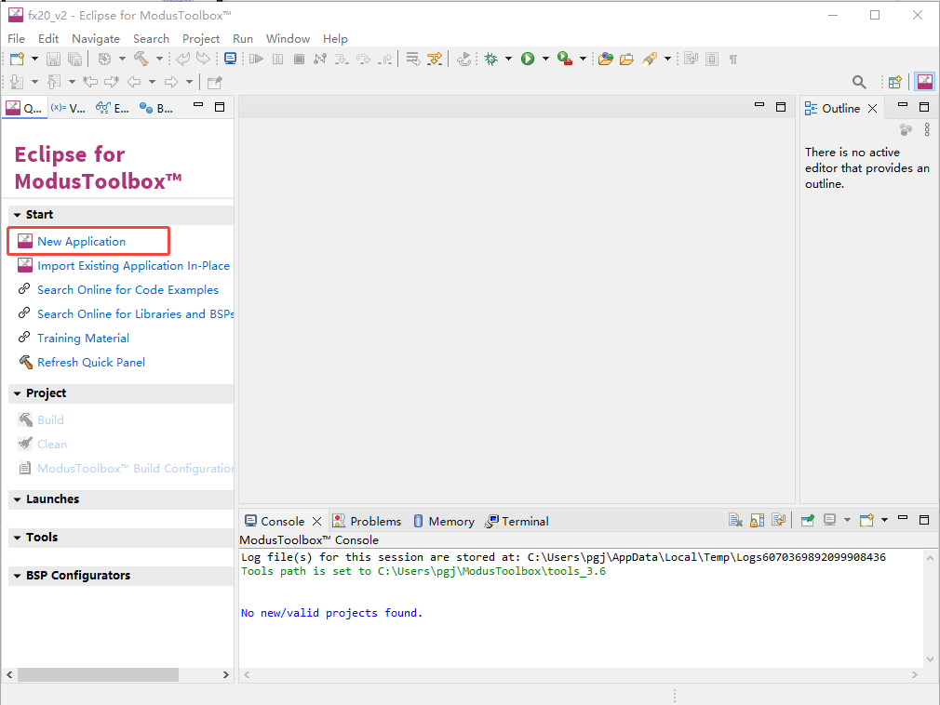
Task: Click the Resume debug icon
Action: (257, 59)
